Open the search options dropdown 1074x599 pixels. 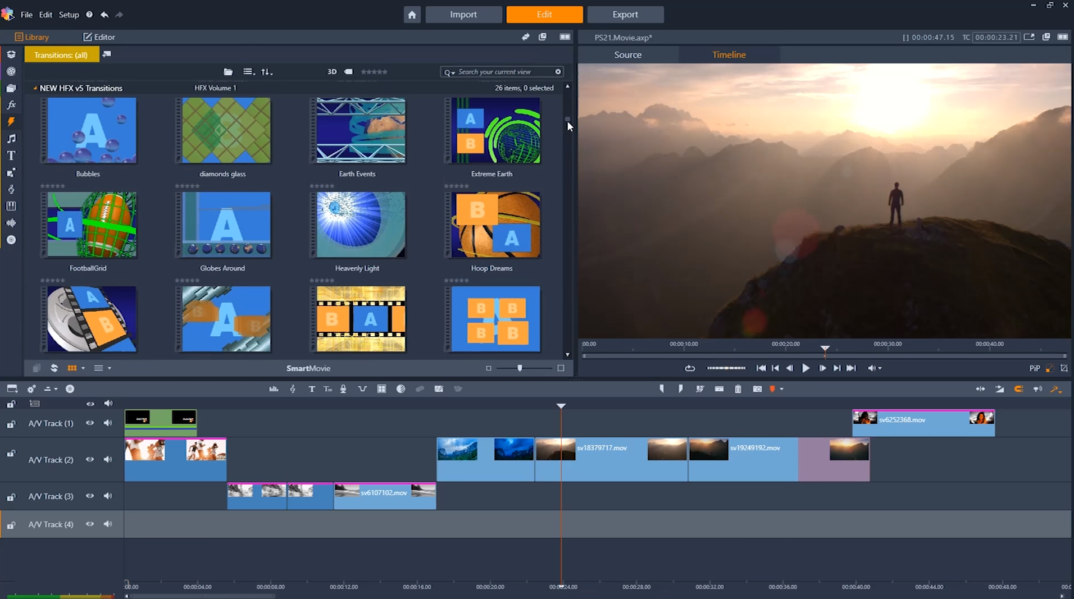click(x=449, y=72)
